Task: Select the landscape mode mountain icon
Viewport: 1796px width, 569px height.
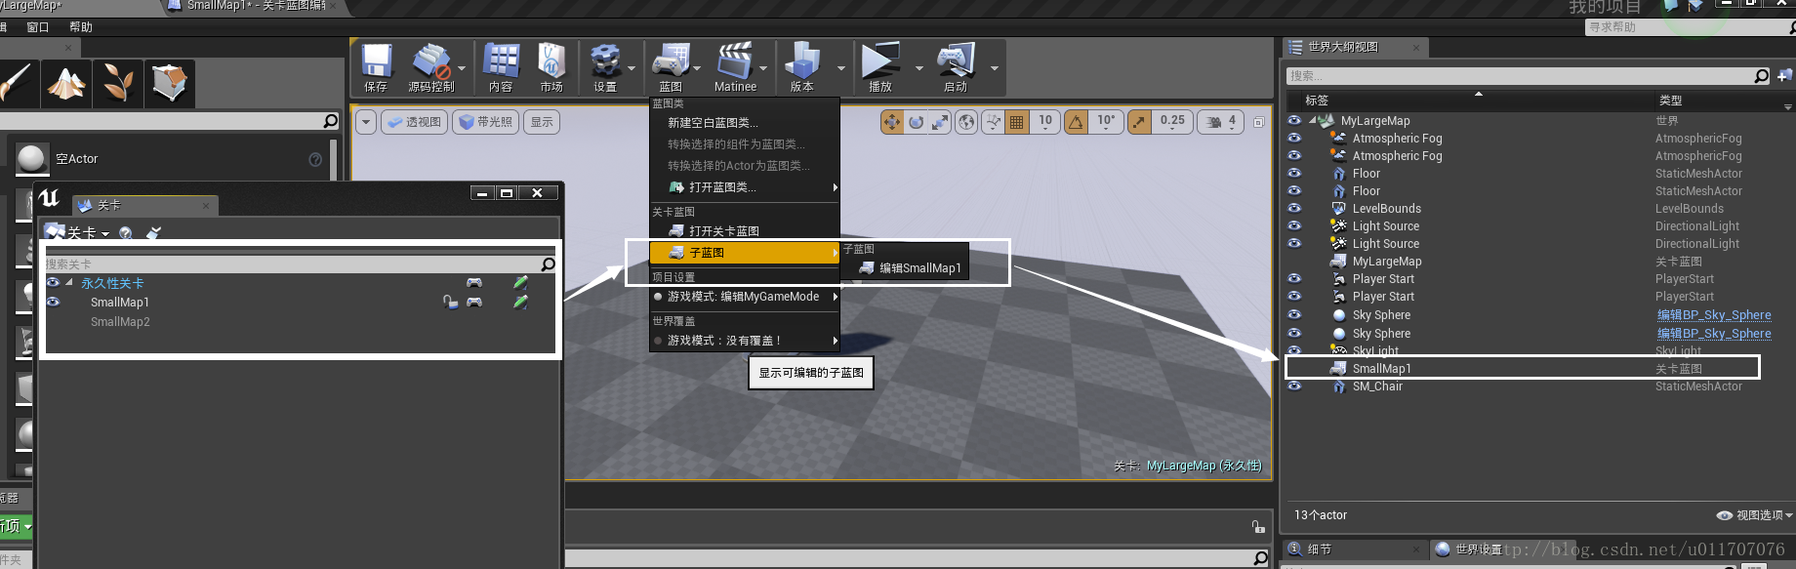Action: pyautogui.click(x=66, y=84)
